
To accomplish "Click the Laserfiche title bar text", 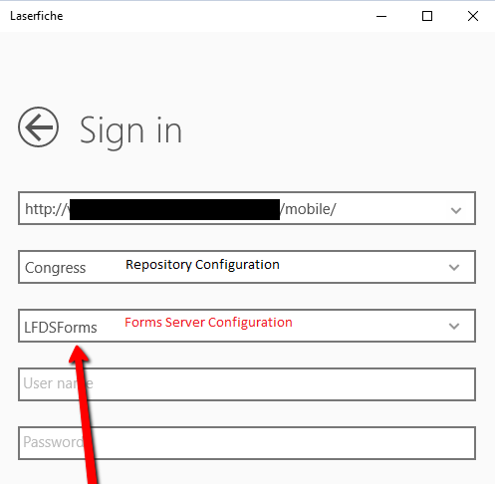I will click(x=36, y=16).
